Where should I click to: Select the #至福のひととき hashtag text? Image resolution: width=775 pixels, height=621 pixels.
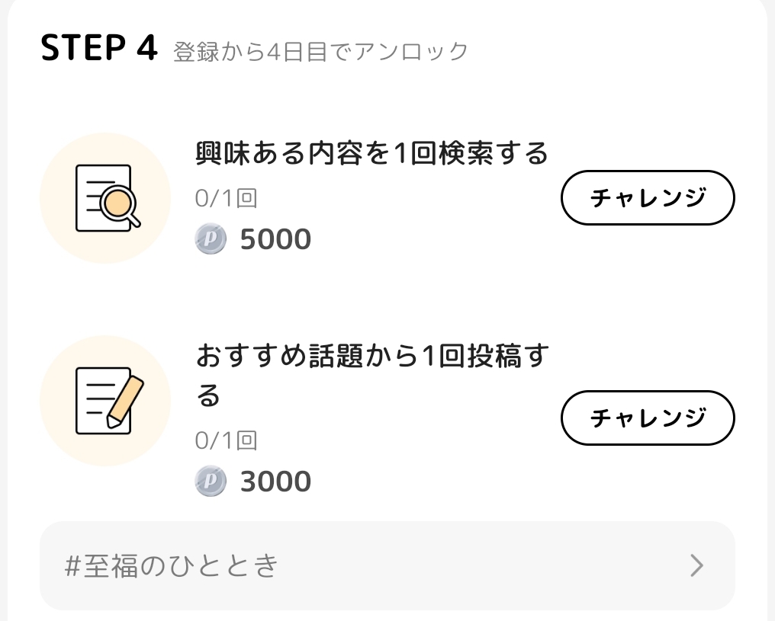pos(172,565)
